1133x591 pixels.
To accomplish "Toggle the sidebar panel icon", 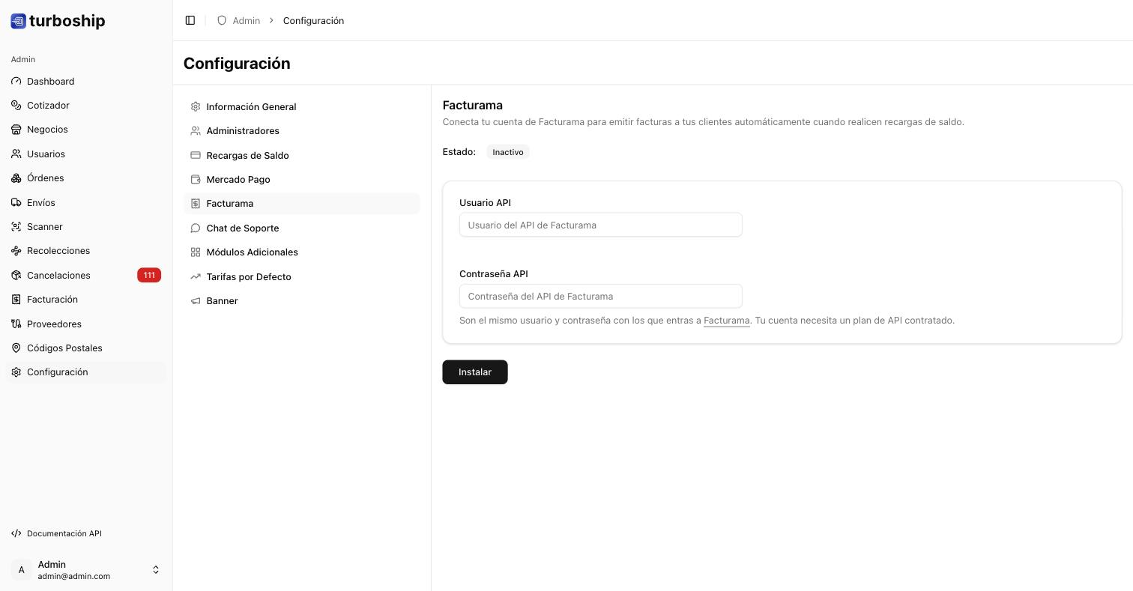I will pyautogui.click(x=190, y=20).
